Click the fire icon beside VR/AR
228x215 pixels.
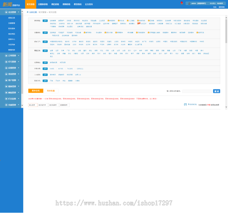(119, 20)
